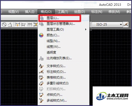Click the point style icon
The image size is (132, 106).
click(41, 95)
